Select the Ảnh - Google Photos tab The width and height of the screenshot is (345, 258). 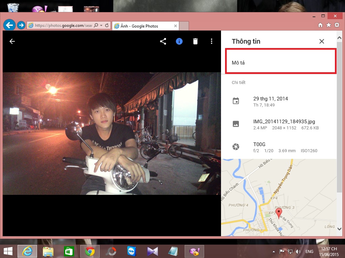click(143, 26)
